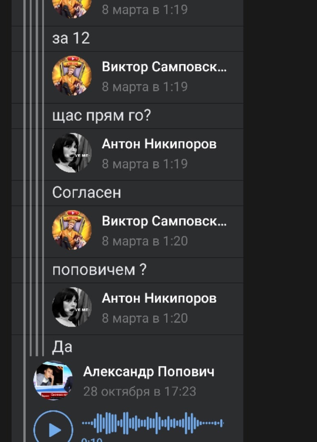317x442 pixels.
Task: Tap Виктор avatar above 'щас прям го?'
Action: point(72,75)
